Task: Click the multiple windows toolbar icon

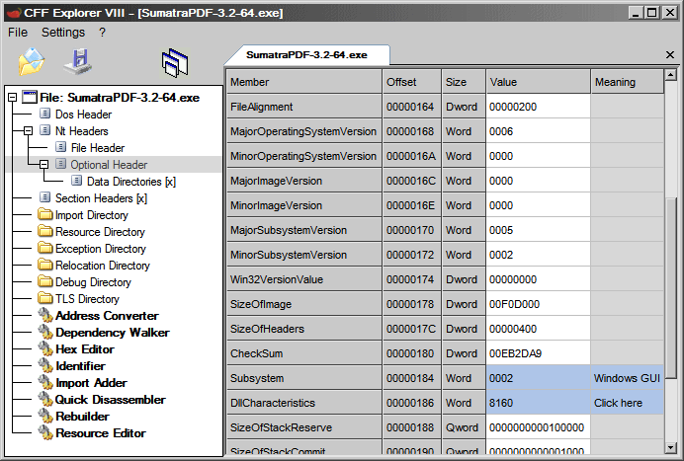Action: tap(175, 63)
